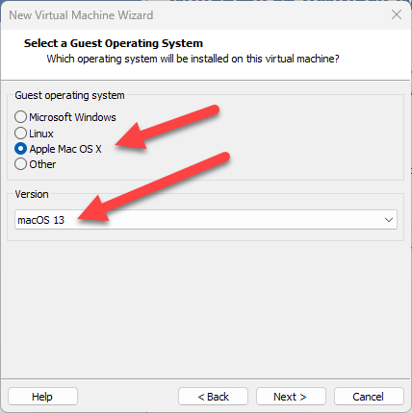
Task: Expand the Version dropdown chevron arrow
Action: pos(389,220)
